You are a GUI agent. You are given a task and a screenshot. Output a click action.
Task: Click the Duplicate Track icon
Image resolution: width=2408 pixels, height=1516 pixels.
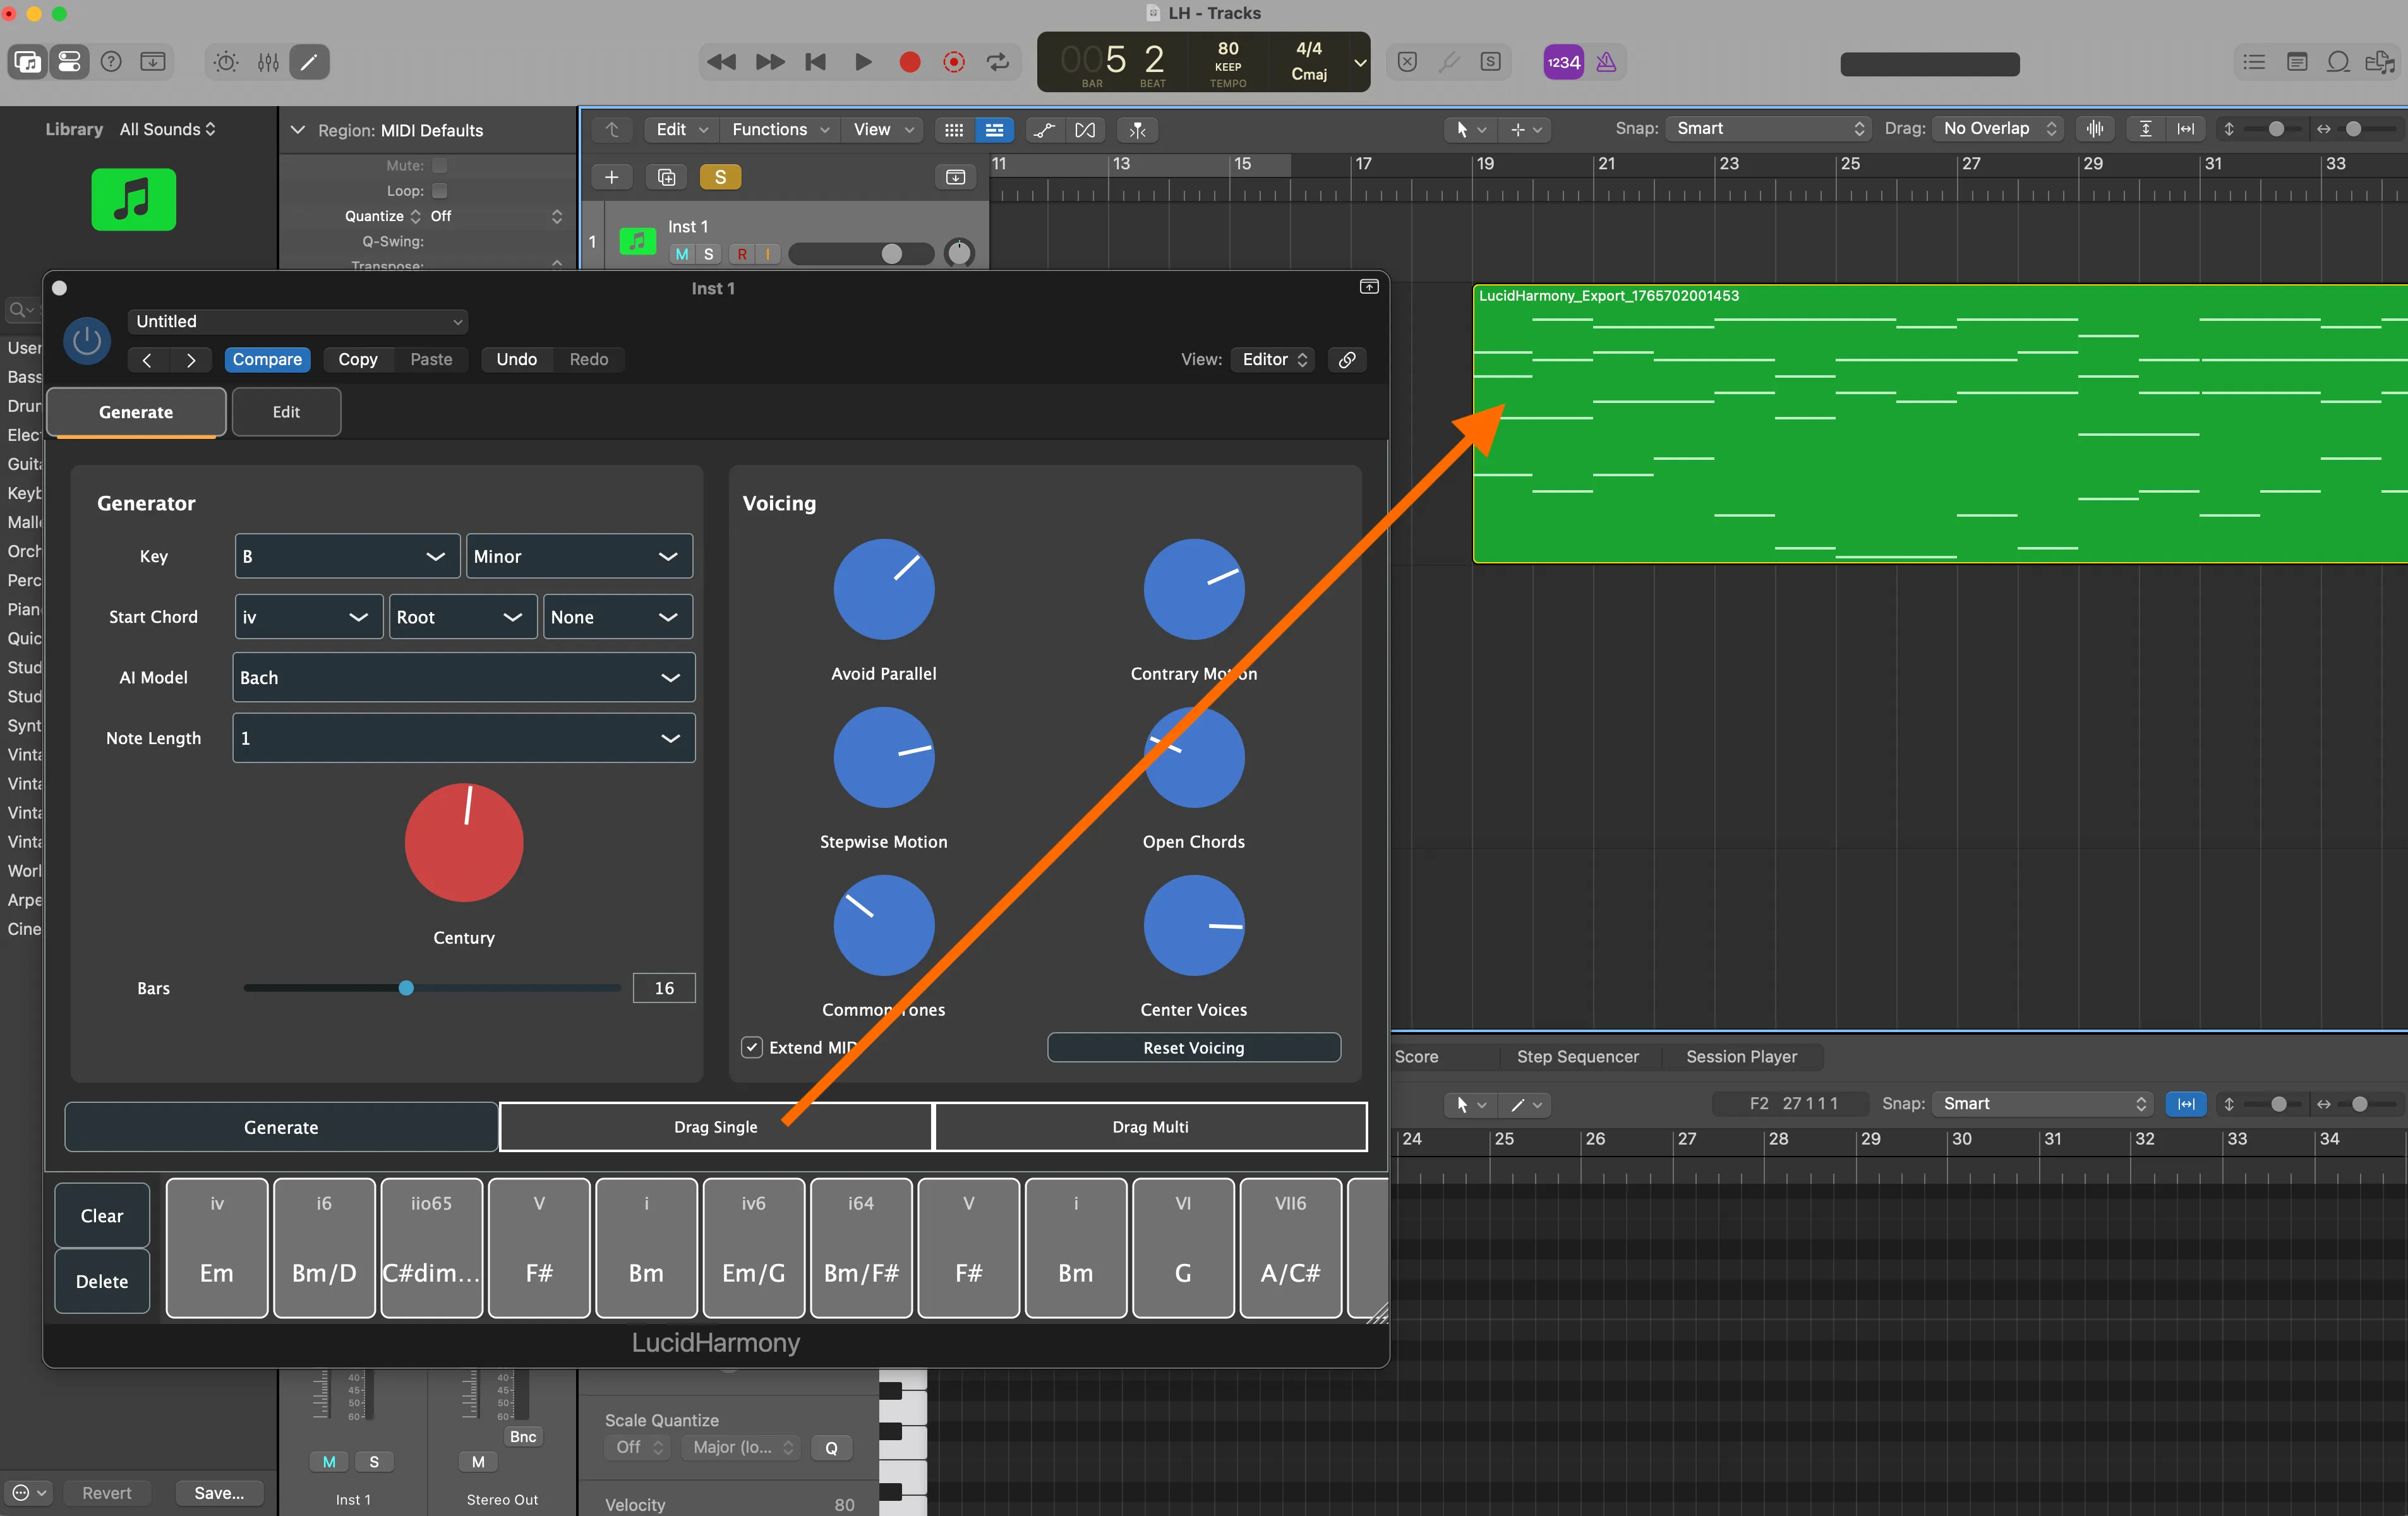tap(666, 177)
